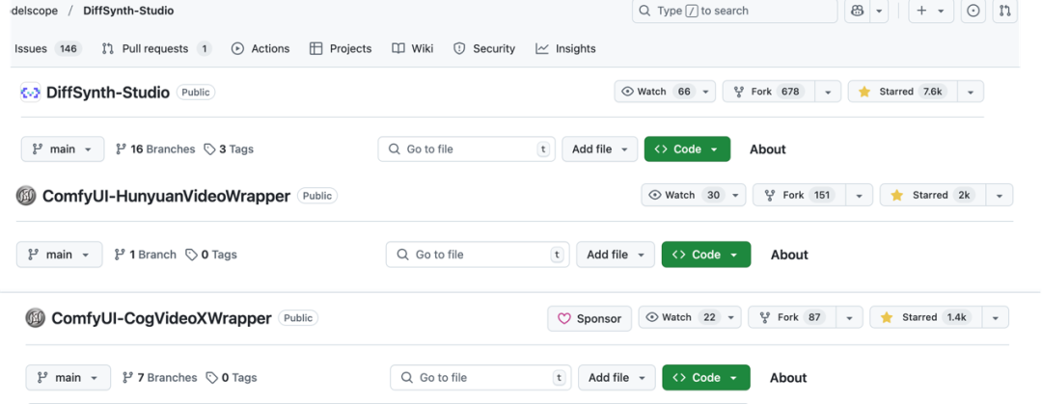Image resolution: width=1042 pixels, height=404 pixels.
Task: Click the DiffSynth-Studio repository logo
Action: 30,93
